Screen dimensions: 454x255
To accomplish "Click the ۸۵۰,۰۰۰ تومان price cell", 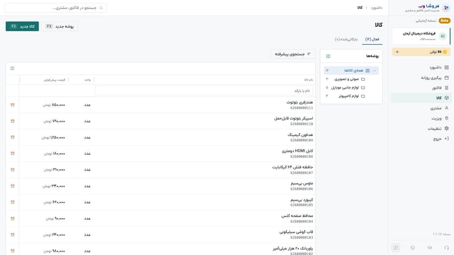I will pos(54,105).
